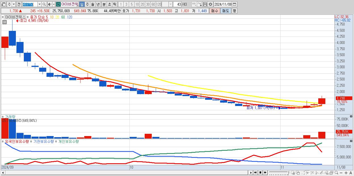Click the chart image capture icon
The image size is (354, 176).
pyautogui.click(x=331, y=173)
